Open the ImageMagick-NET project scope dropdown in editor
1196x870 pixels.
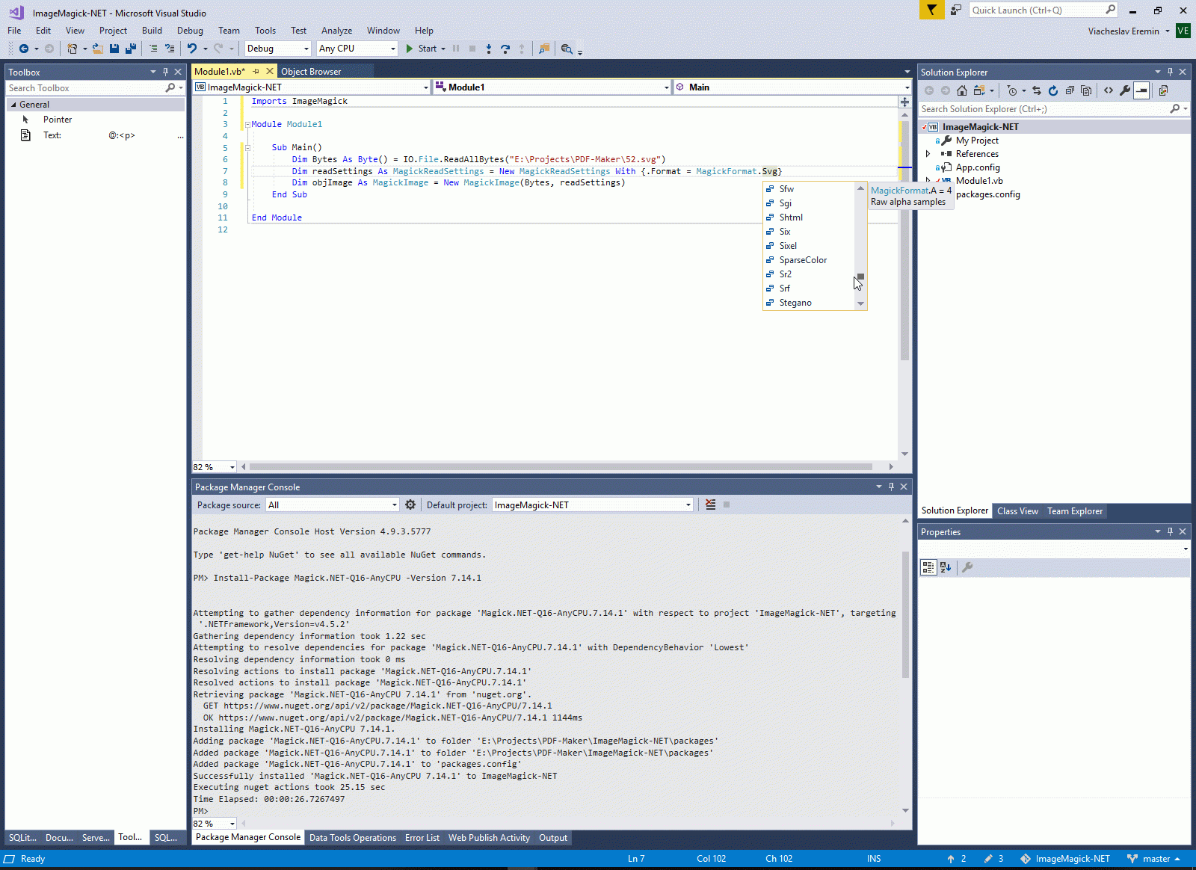click(312, 87)
